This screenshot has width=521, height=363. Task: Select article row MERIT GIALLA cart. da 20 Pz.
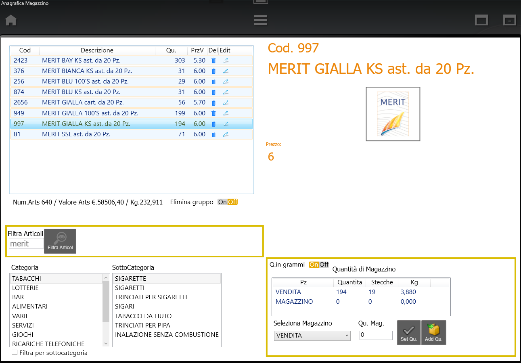[132, 103]
